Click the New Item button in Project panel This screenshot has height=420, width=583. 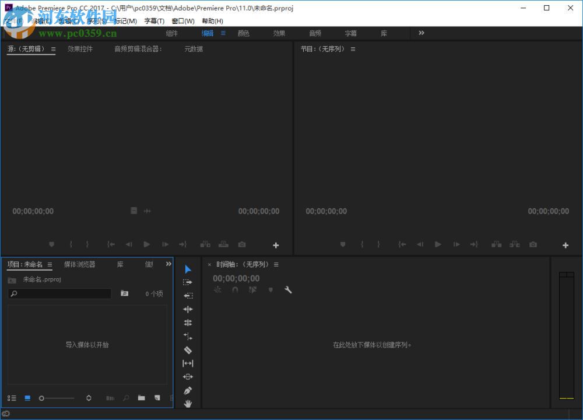click(157, 398)
